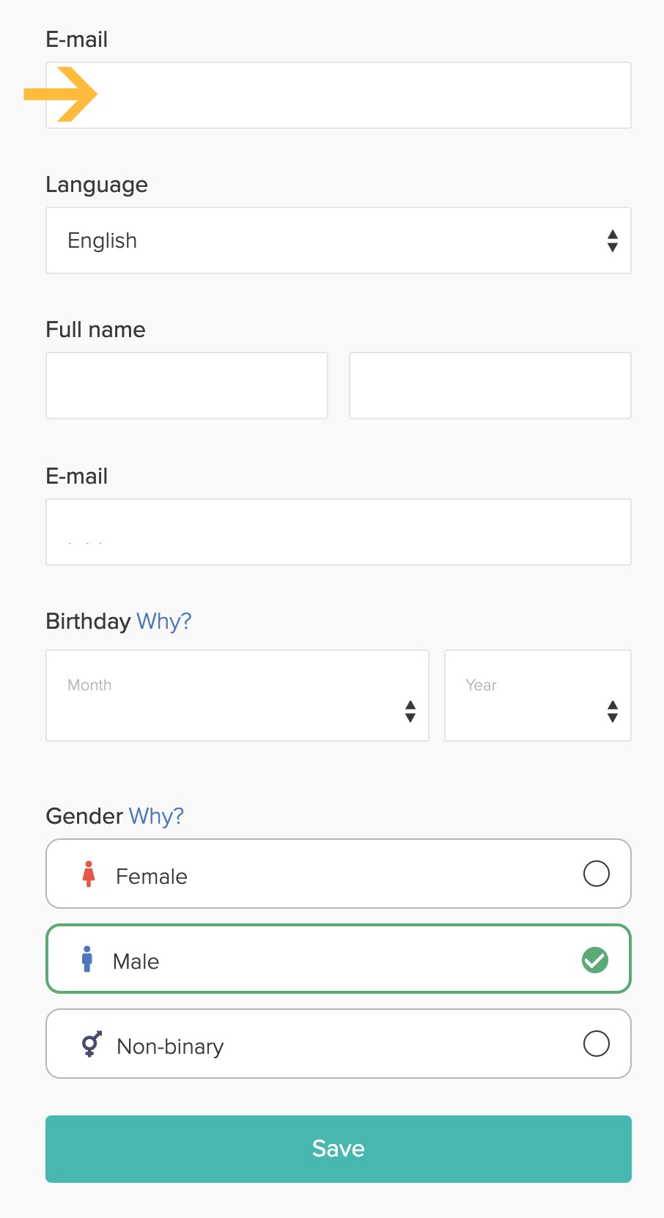Click the Year selector arrows icon
The width and height of the screenshot is (664, 1218).
coord(613,711)
